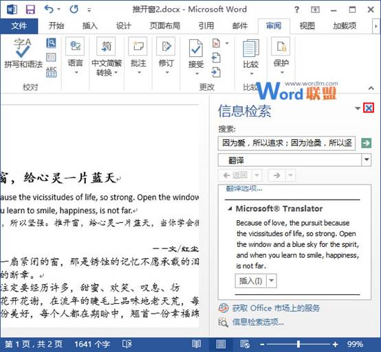
Task: Zoom in with the plus button
Action: click(x=335, y=344)
